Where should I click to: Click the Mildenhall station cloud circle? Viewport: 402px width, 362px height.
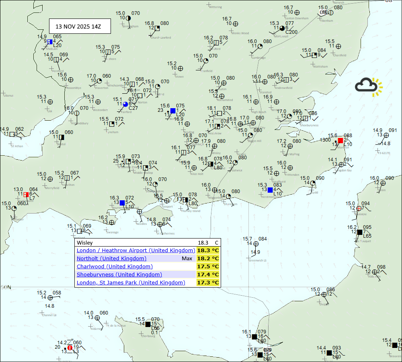pos(282,28)
